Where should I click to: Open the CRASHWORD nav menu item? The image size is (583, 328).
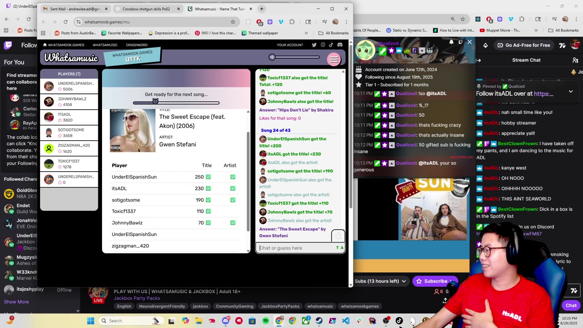coord(137,45)
